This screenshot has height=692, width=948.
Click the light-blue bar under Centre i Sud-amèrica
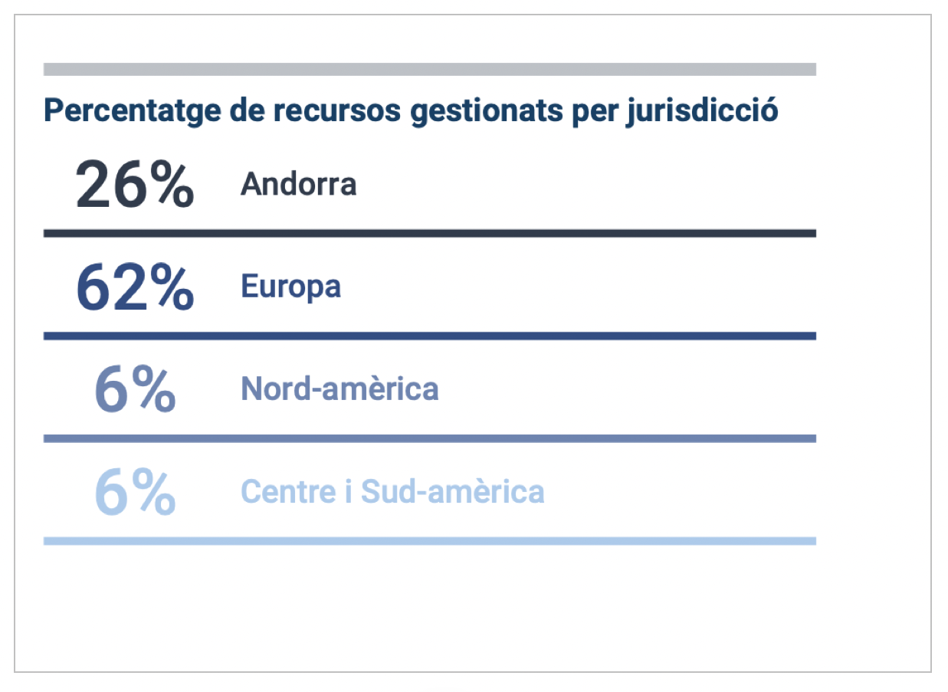click(x=429, y=541)
